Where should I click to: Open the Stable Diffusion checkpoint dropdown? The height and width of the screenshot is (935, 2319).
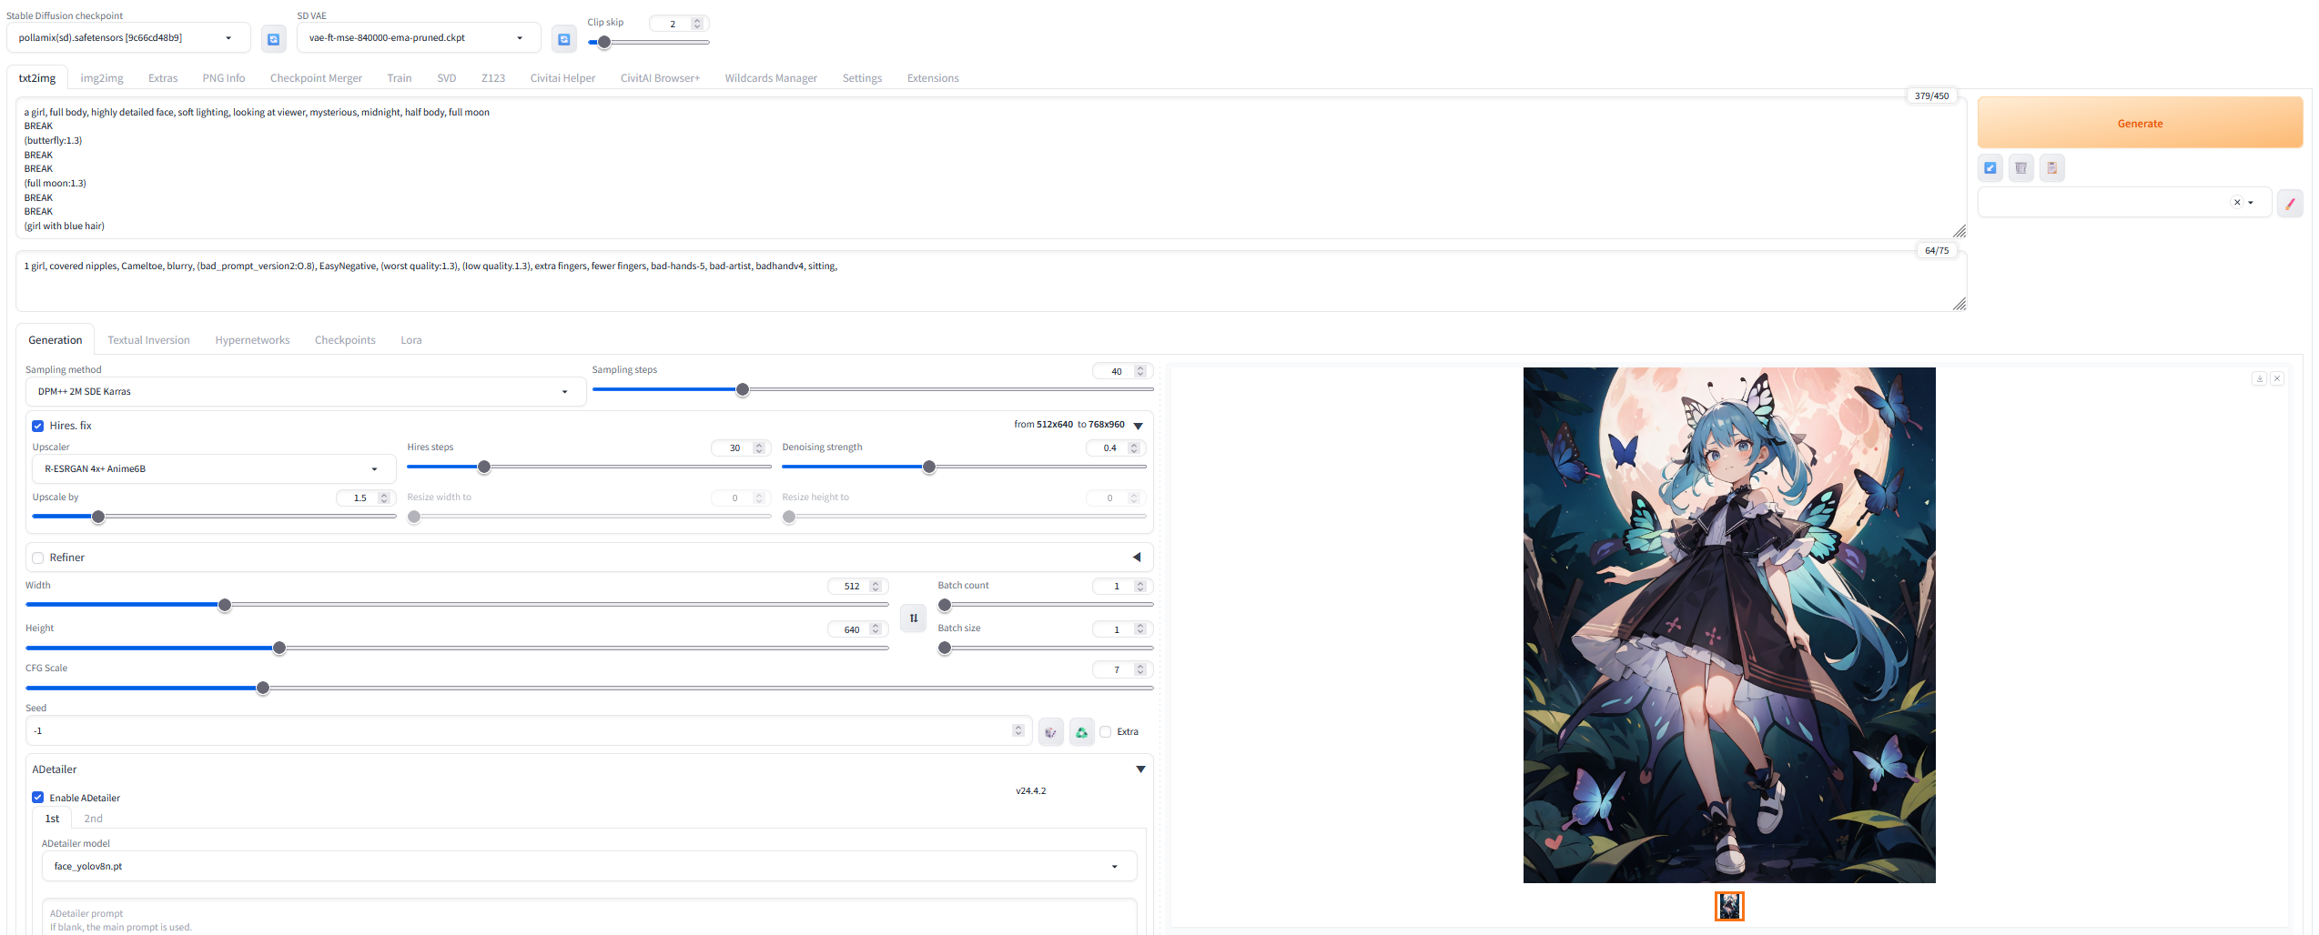point(128,38)
